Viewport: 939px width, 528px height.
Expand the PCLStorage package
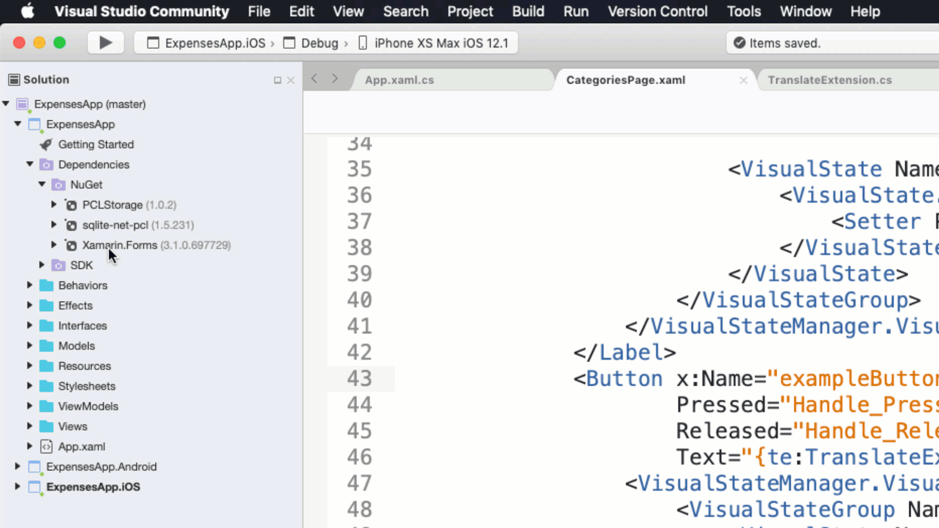(x=54, y=204)
